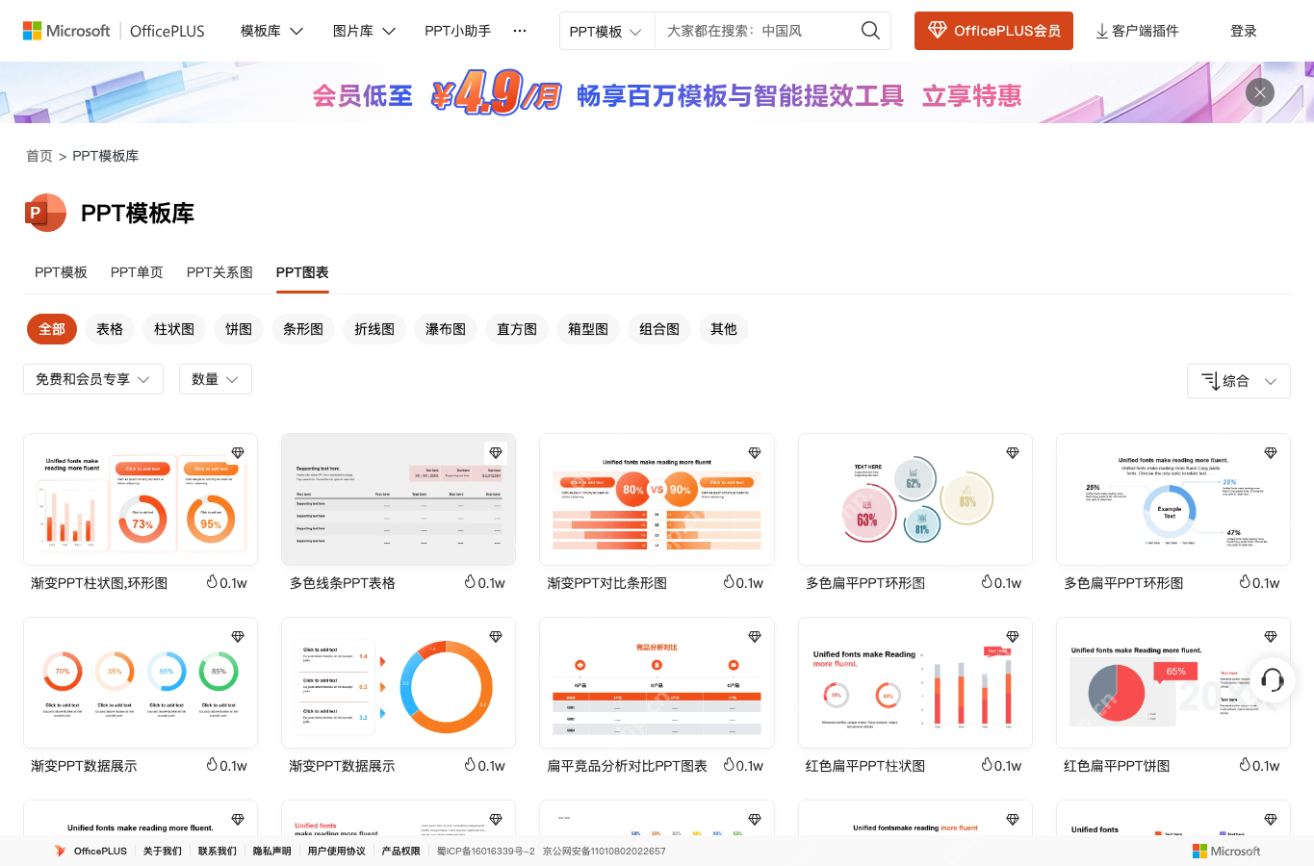Open the 红色扁平PPT柱状图 thumbnail

915,683
